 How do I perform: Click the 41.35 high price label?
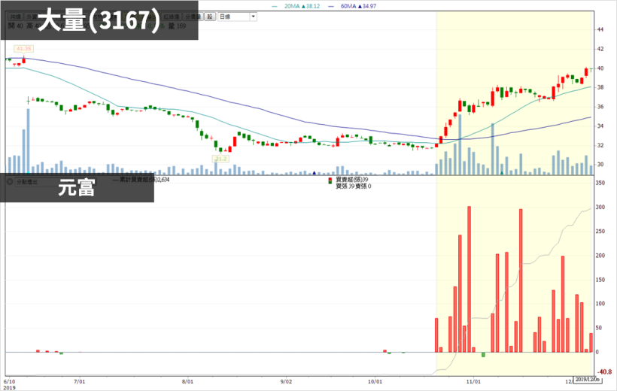(x=23, y=49)
